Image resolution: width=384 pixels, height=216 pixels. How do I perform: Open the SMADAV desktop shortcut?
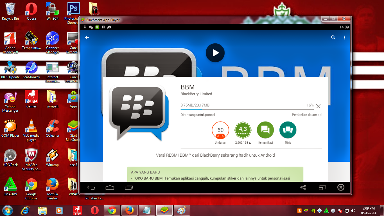coord(10,187)
